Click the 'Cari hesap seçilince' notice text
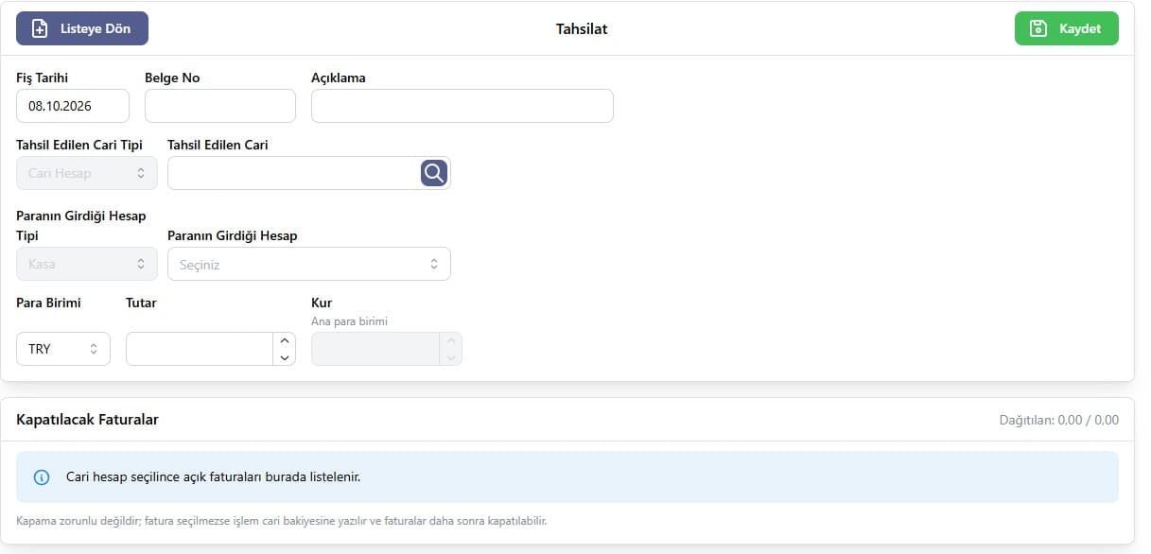Viewport: 1151px width, 554px height. [213, 476]
